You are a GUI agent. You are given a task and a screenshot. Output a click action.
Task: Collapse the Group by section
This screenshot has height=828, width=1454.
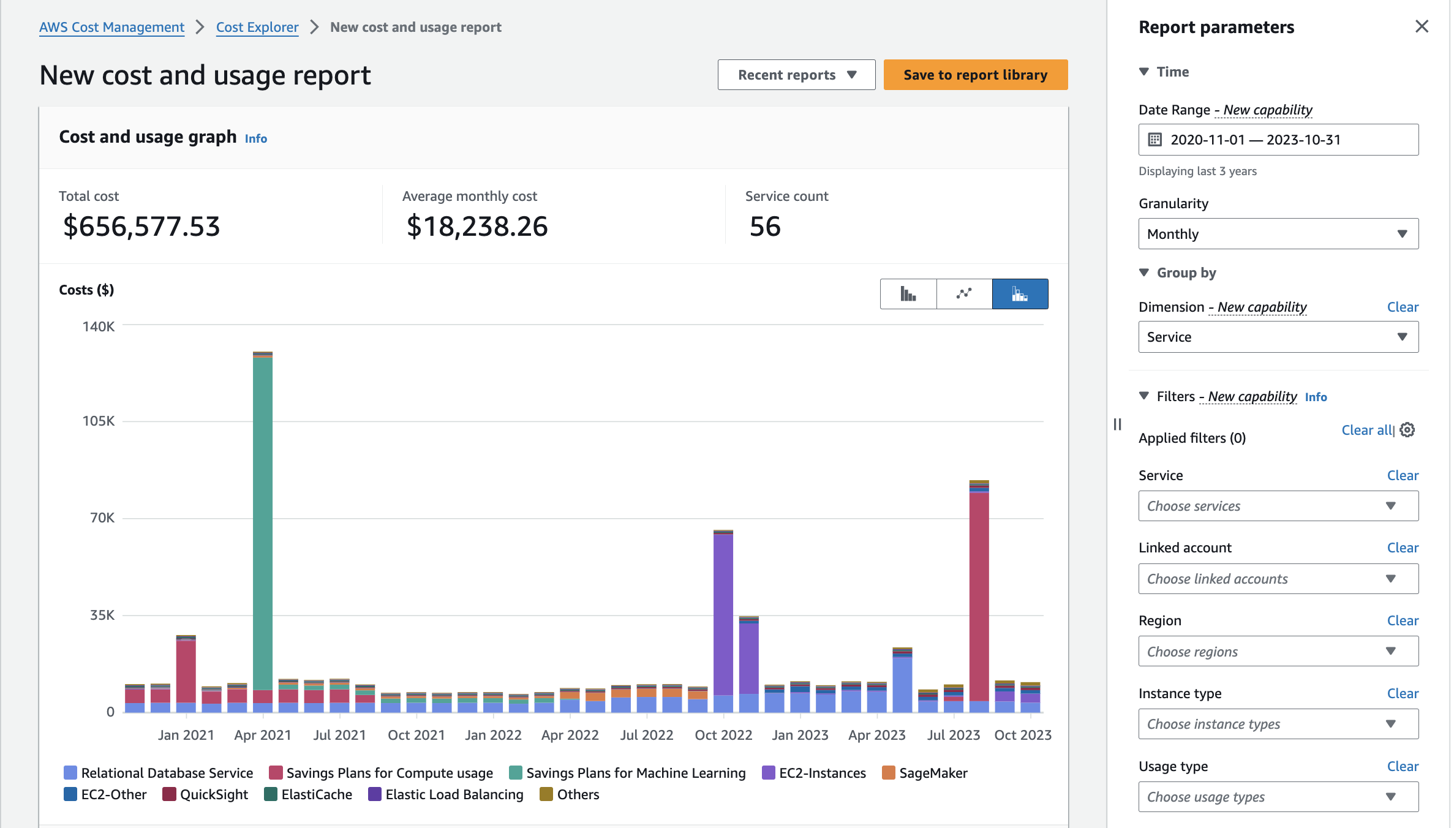tap(1143, 273)
